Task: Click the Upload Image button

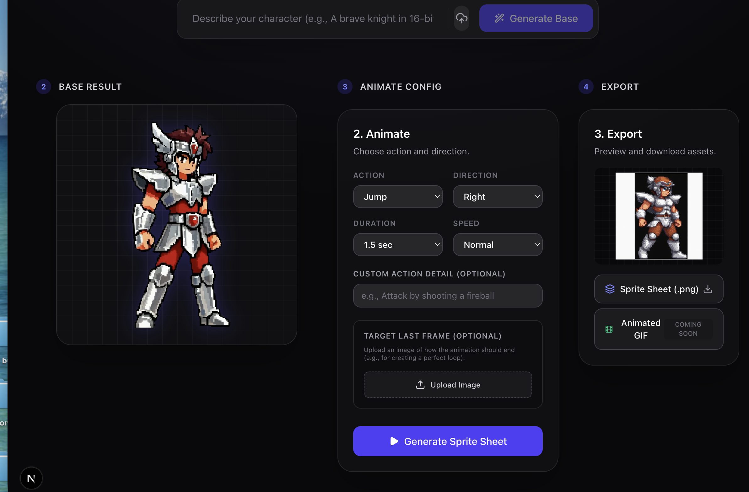Action: 448,384
